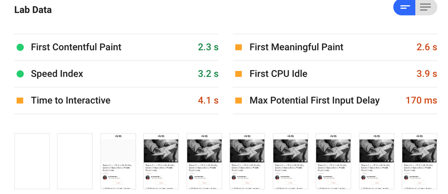Click orange square beside Max Potential First Input Delay
This screenshot has width=448, height=194.
(x=239, y=101)
